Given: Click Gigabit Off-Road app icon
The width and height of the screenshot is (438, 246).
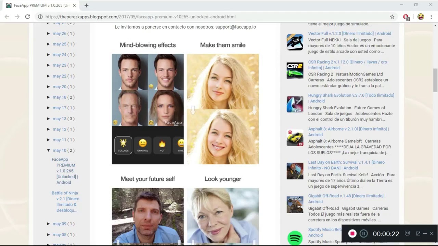Looking at the screenshot, I should (x=295, y=204).
